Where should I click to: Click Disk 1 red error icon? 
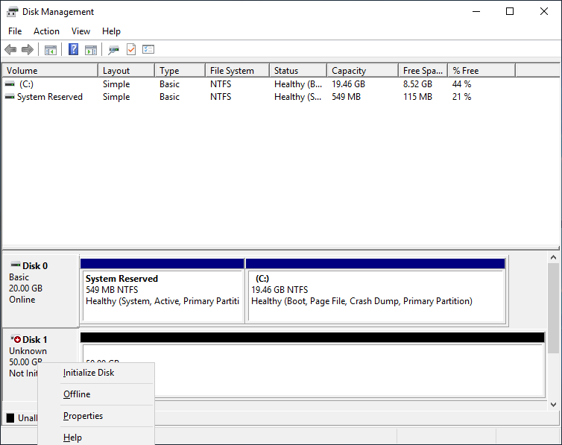(16, 339)
